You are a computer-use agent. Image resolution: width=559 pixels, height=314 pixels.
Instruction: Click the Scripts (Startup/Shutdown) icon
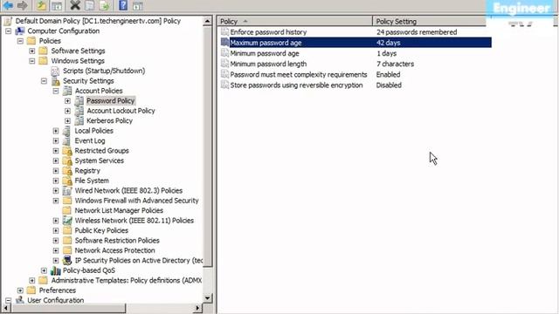(x=55, y=71)
